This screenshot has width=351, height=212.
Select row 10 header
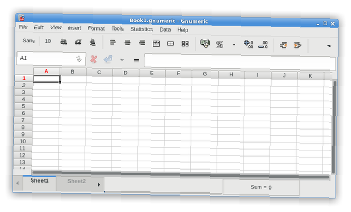click(x=23, y=141)
